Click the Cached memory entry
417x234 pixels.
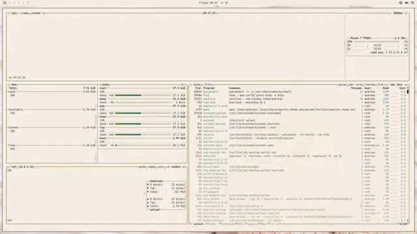(x=52, y=127)
